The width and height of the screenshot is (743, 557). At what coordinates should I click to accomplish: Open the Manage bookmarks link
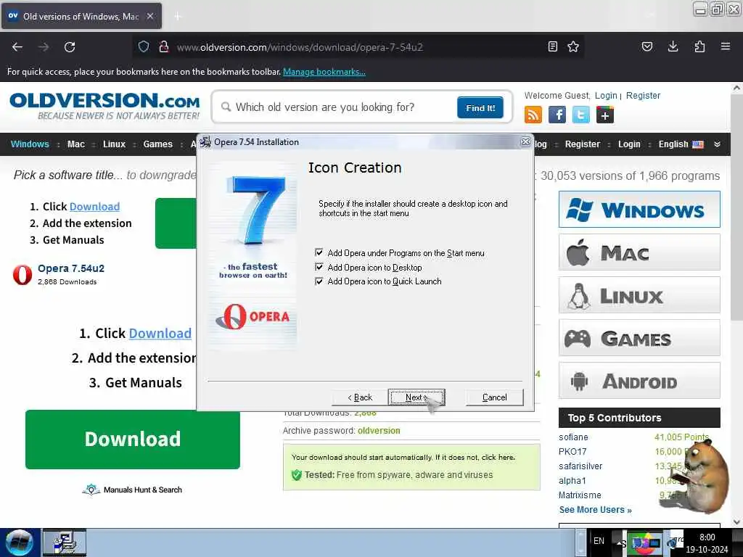click(x=324, y=72)
